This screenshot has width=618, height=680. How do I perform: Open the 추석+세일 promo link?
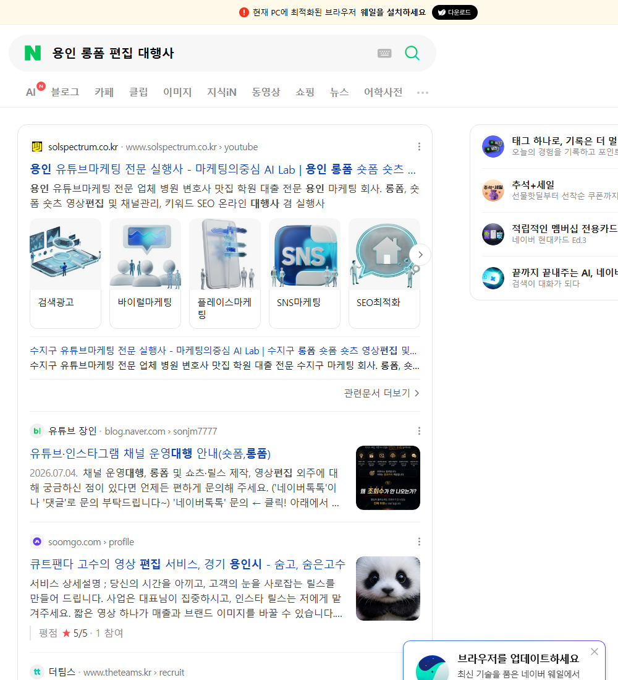click(533, 185)
